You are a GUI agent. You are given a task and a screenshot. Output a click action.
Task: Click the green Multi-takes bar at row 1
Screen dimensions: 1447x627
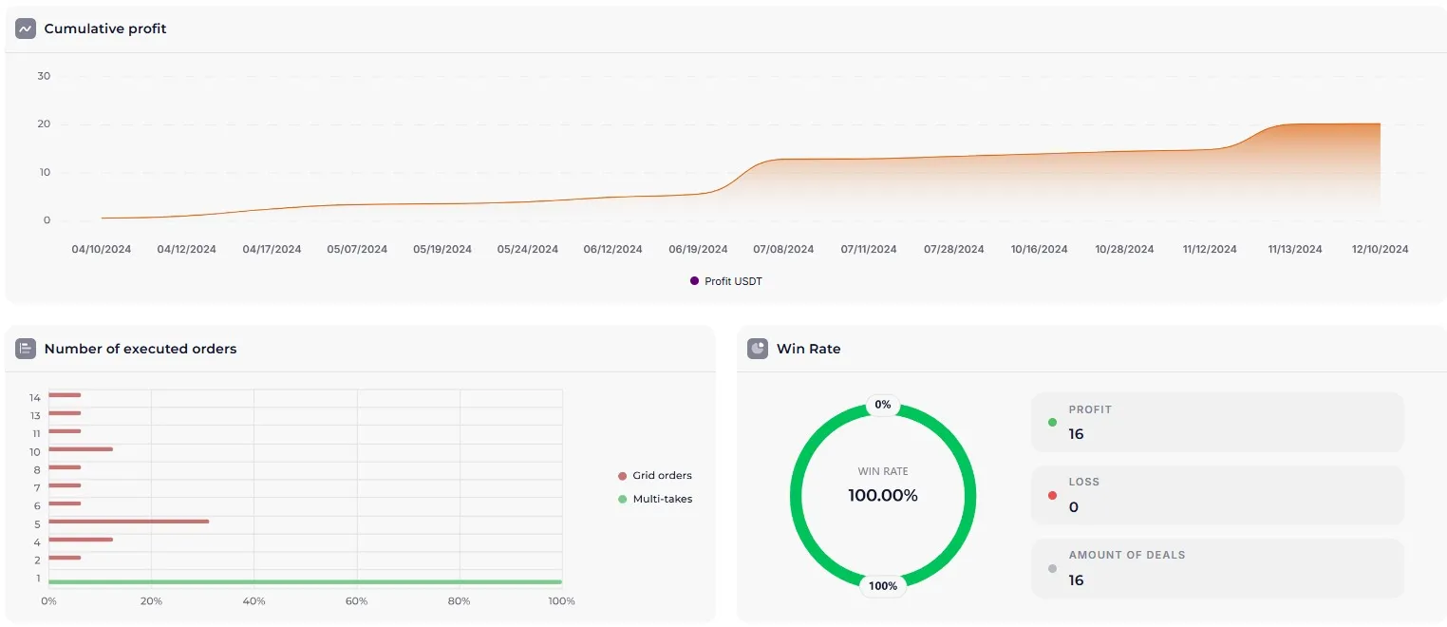(x=304, y=581)
